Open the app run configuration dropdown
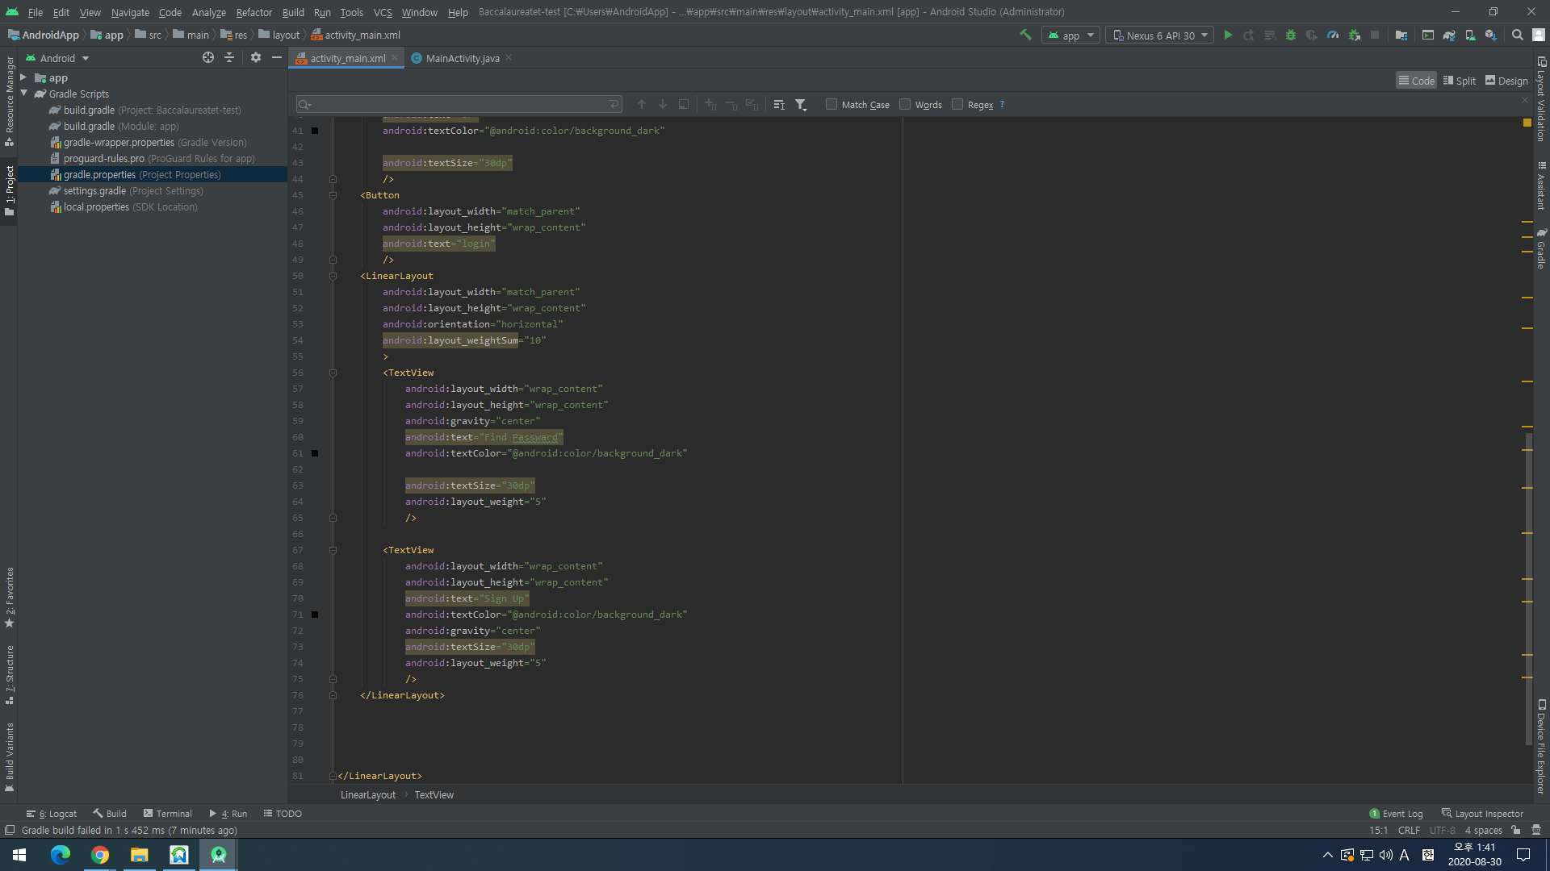1550x871 pixels. (x=1070, y=35)
